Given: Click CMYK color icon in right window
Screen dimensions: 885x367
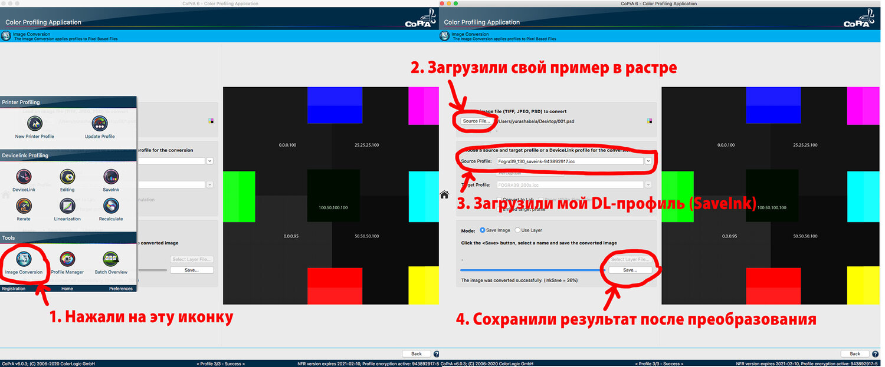Looking at the screenshot, I should (x=650, y=121).
